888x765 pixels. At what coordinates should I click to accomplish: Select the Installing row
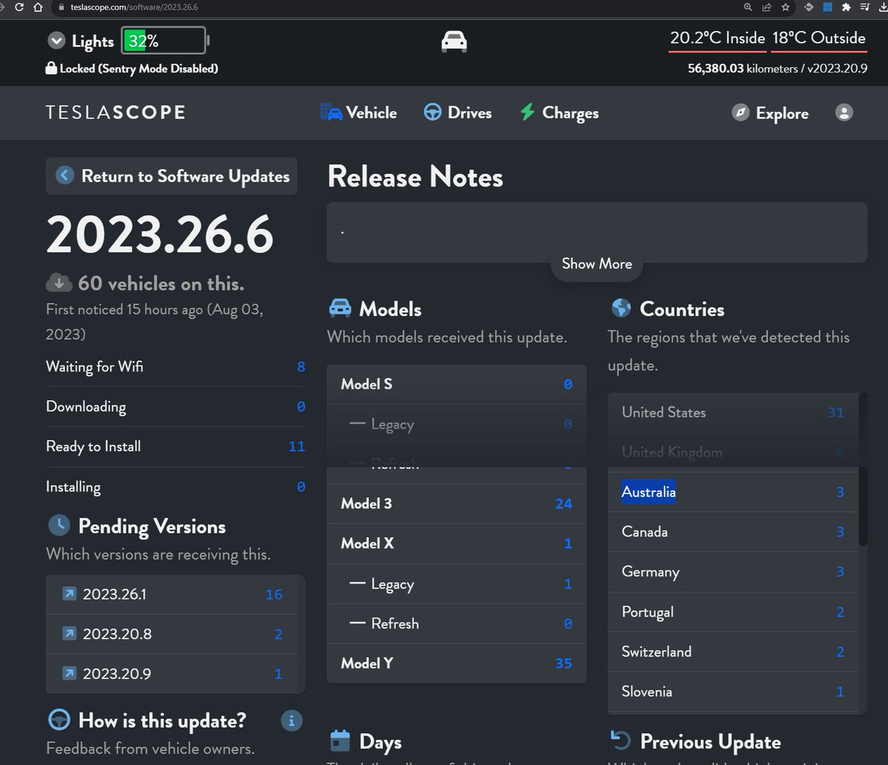176,486
